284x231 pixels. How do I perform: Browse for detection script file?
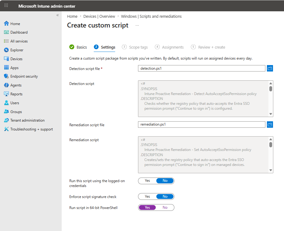[x=270, y=68]
